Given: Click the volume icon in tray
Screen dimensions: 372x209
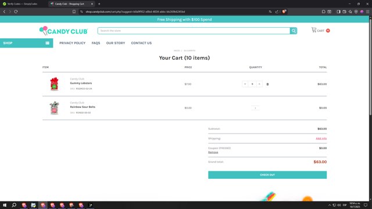Looking at the screenshot, I should coord(339,205).
